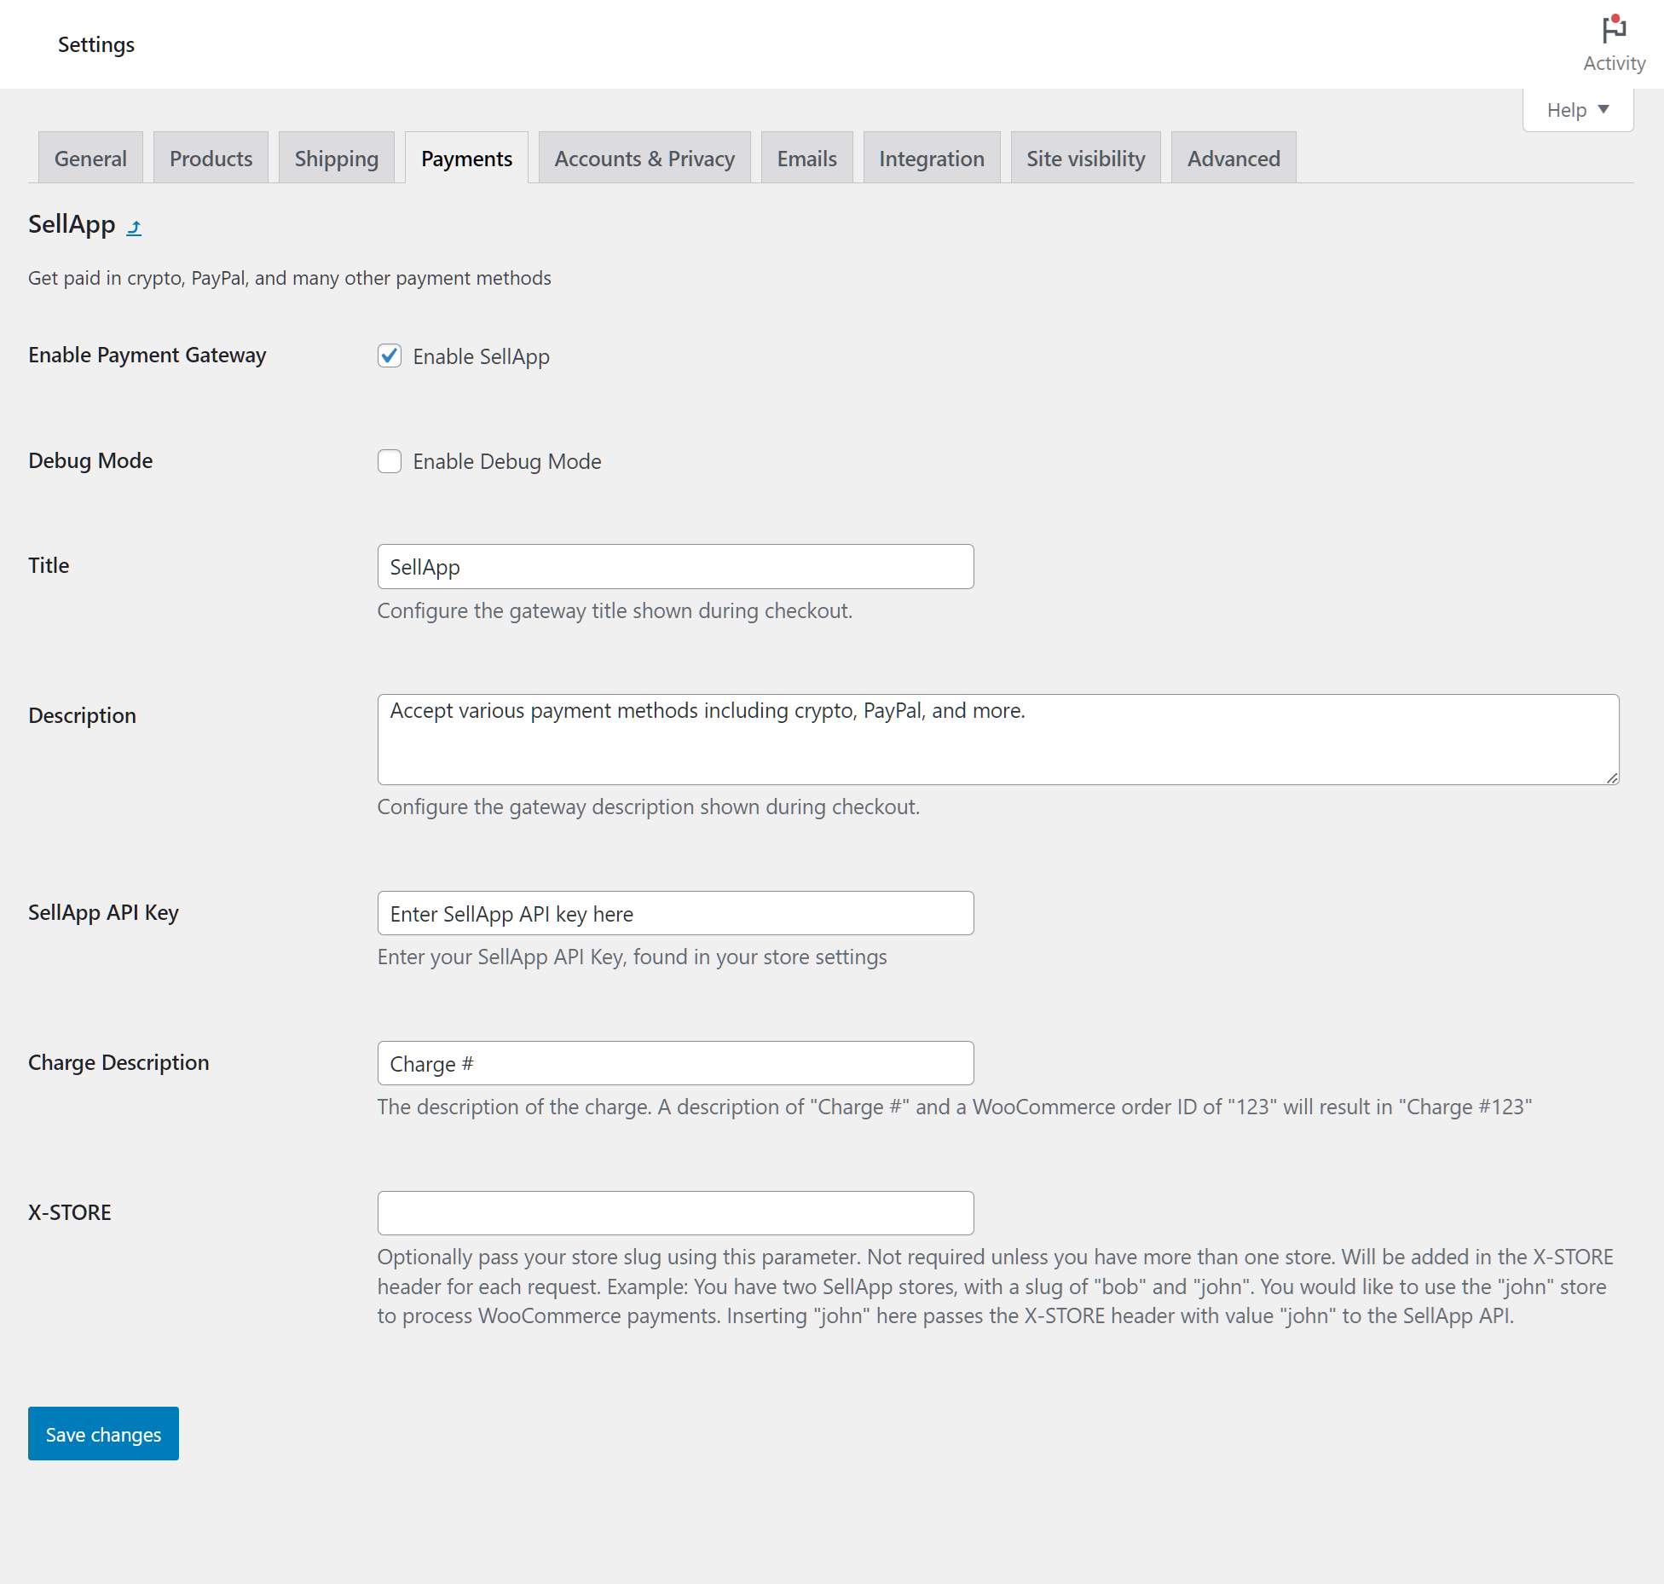The height and width of the screenshot is (1584, 1664).
Task: Click 'Configure the gateway title shown during checkout.' text
Action: (x=615, y=610)
